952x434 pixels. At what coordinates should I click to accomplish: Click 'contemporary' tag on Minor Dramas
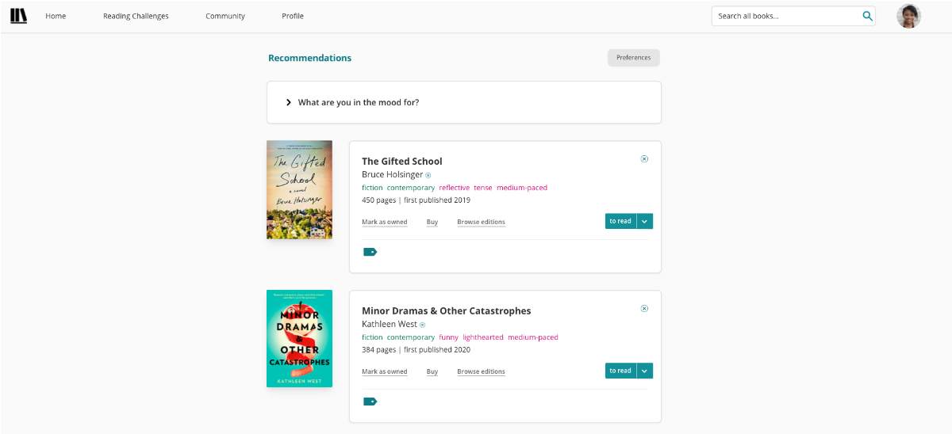point(411,337)
